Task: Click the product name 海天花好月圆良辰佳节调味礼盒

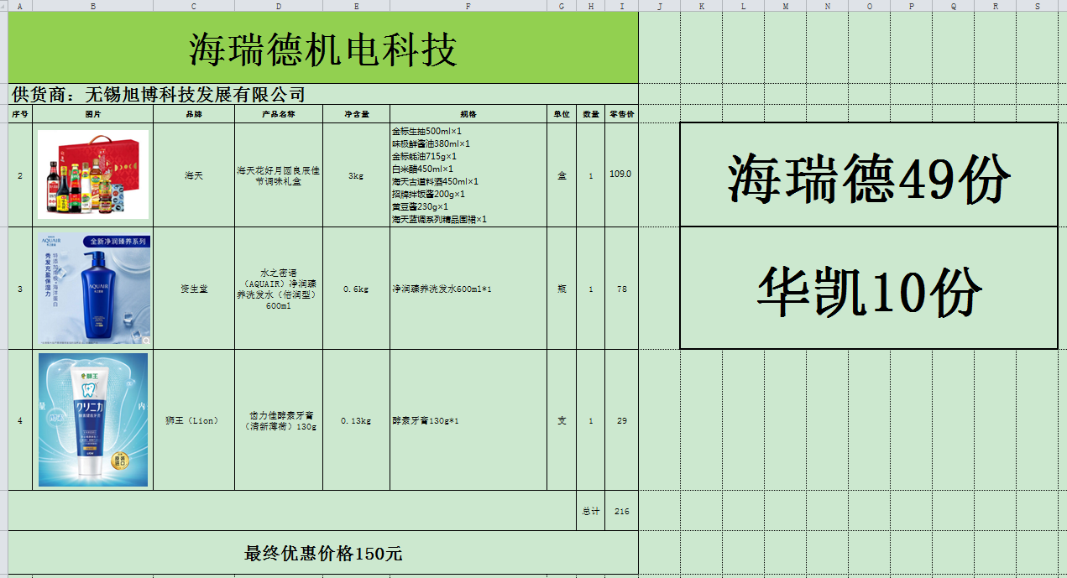Action: 279,175
